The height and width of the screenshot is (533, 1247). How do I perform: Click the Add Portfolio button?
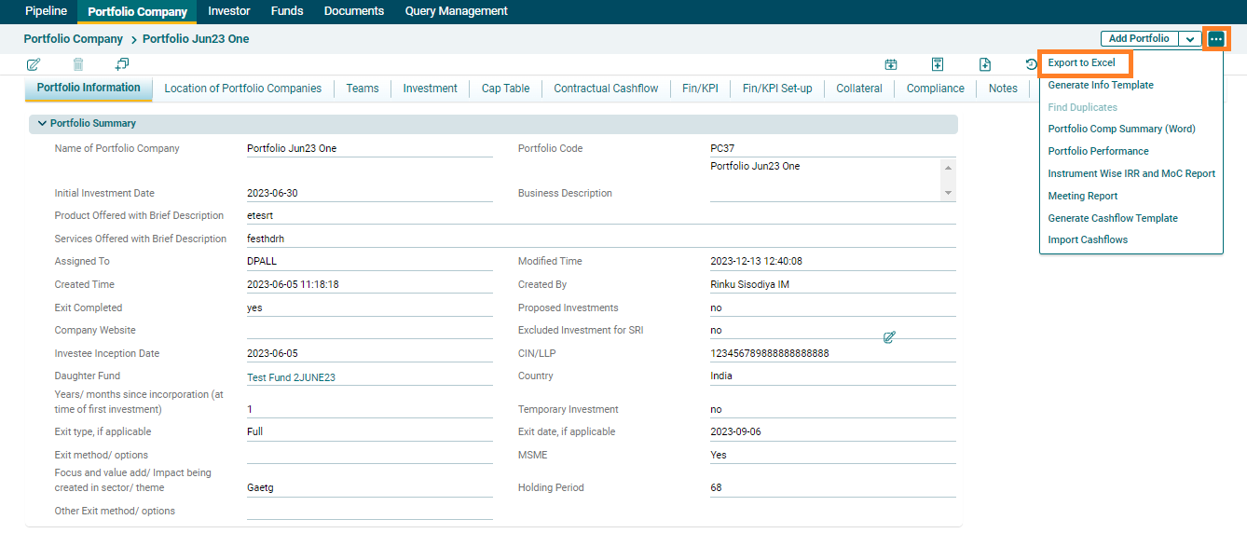(x=1139, y=39)
